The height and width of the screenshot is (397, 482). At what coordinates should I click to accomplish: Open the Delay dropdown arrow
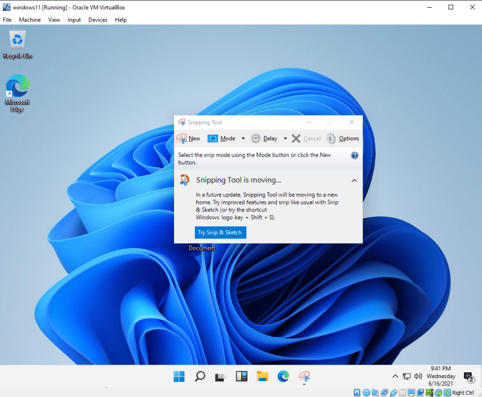click(x=285, y=138)
